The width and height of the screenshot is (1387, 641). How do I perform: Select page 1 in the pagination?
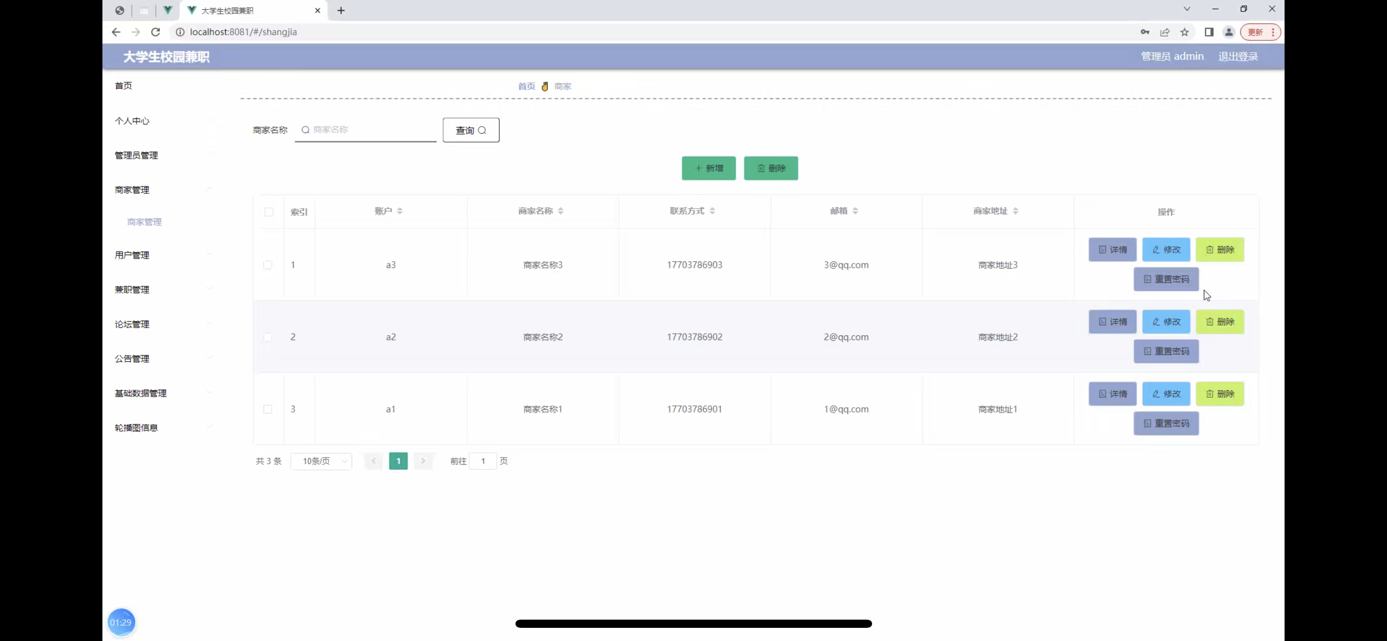click(398, 461)
